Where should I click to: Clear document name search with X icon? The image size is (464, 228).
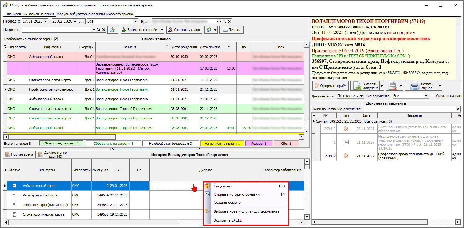click(458, 109)
